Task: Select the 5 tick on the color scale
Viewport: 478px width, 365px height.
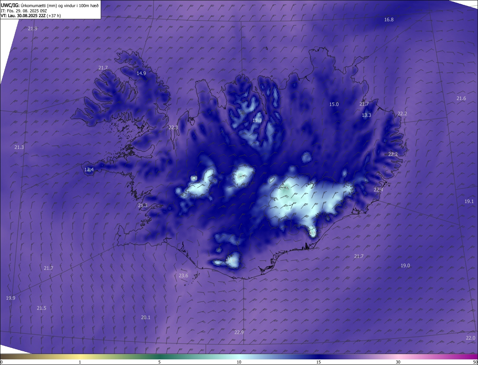Action: click(159, 362)
